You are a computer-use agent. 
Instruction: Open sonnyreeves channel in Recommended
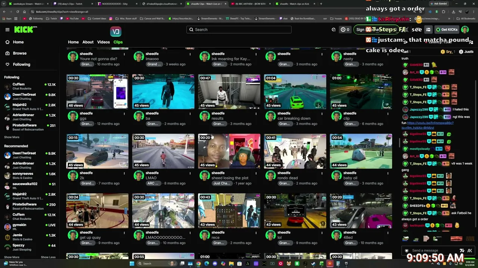tap(30, 176)
